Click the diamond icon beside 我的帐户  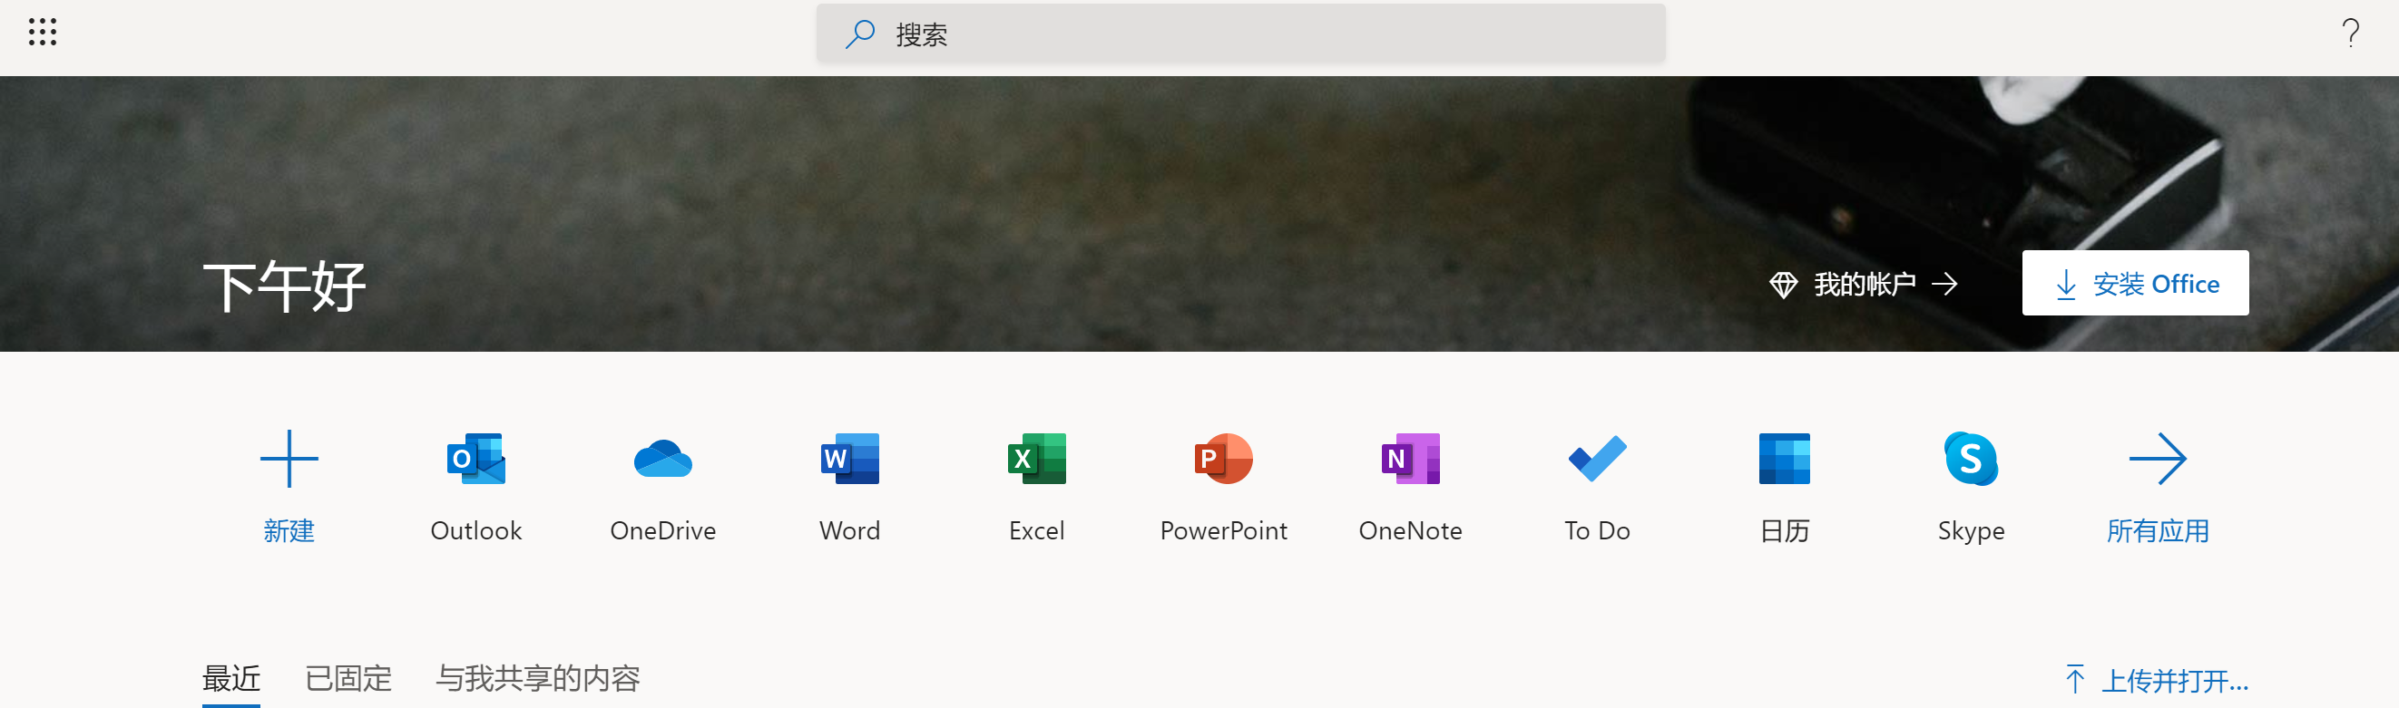[x=1783, y=284]
